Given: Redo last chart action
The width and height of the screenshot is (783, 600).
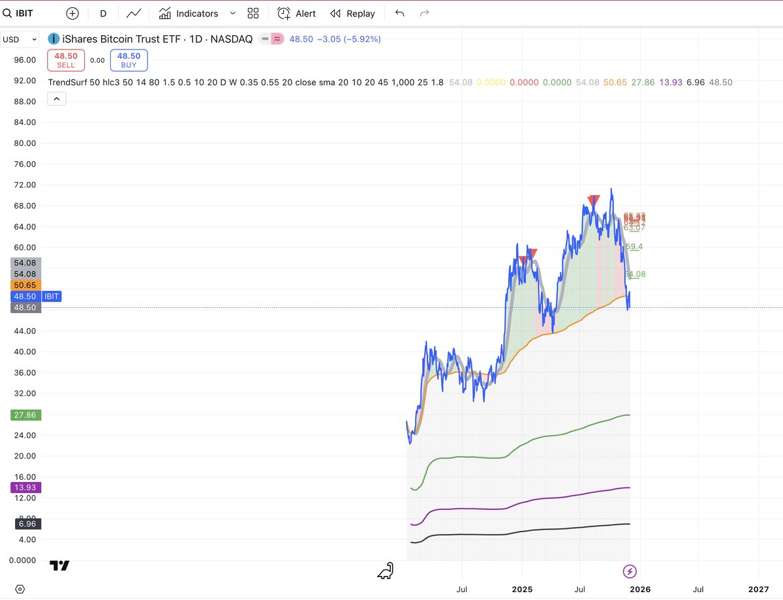Looking at the screenshot, I should click(424, 13).
